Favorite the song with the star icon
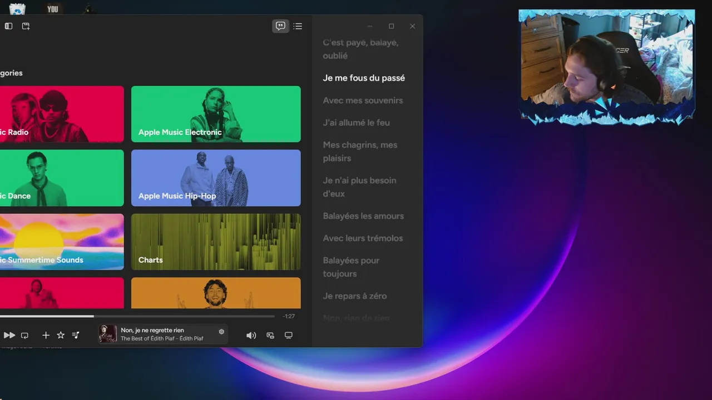 click(x=61, y=335)
